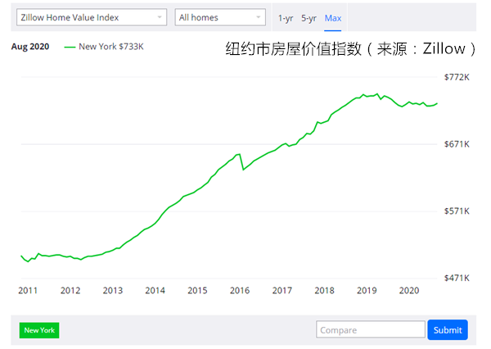The width and height of the screenshot is (491, 349).
Task: Click the blue Submit button
Action: coord(448,330)
